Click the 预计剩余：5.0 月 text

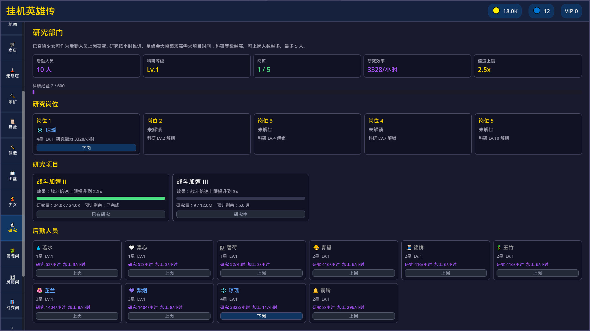[x=233, y=205]
